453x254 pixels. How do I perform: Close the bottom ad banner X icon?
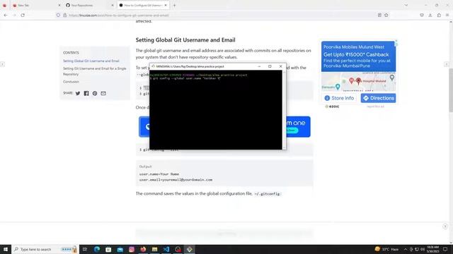(445, 226)
